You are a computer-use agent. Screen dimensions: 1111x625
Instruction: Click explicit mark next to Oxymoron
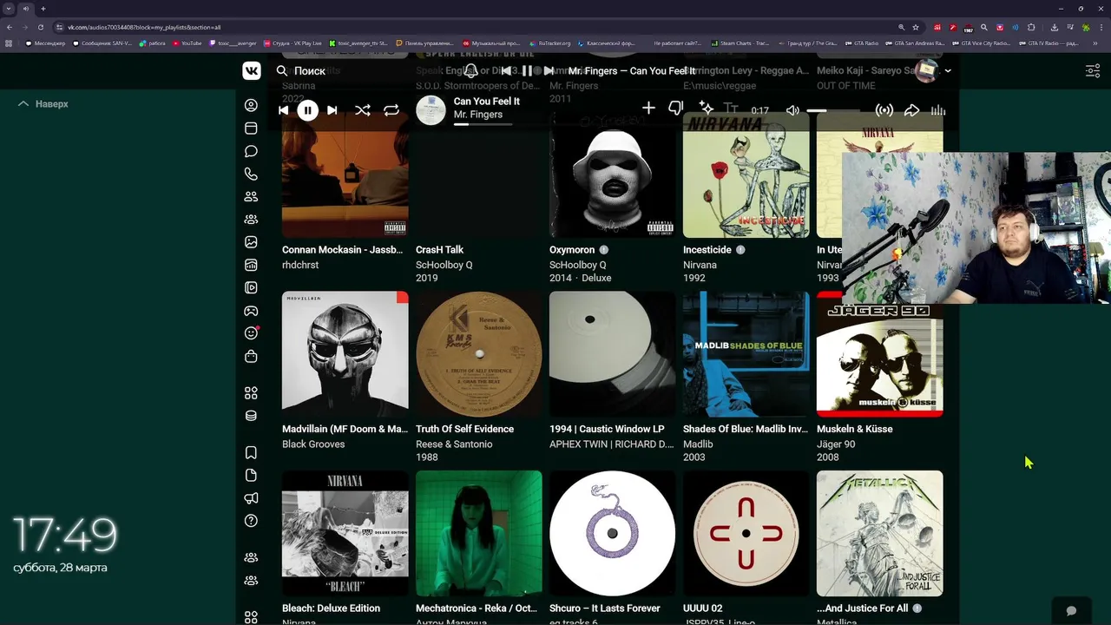tap(603, 250)
